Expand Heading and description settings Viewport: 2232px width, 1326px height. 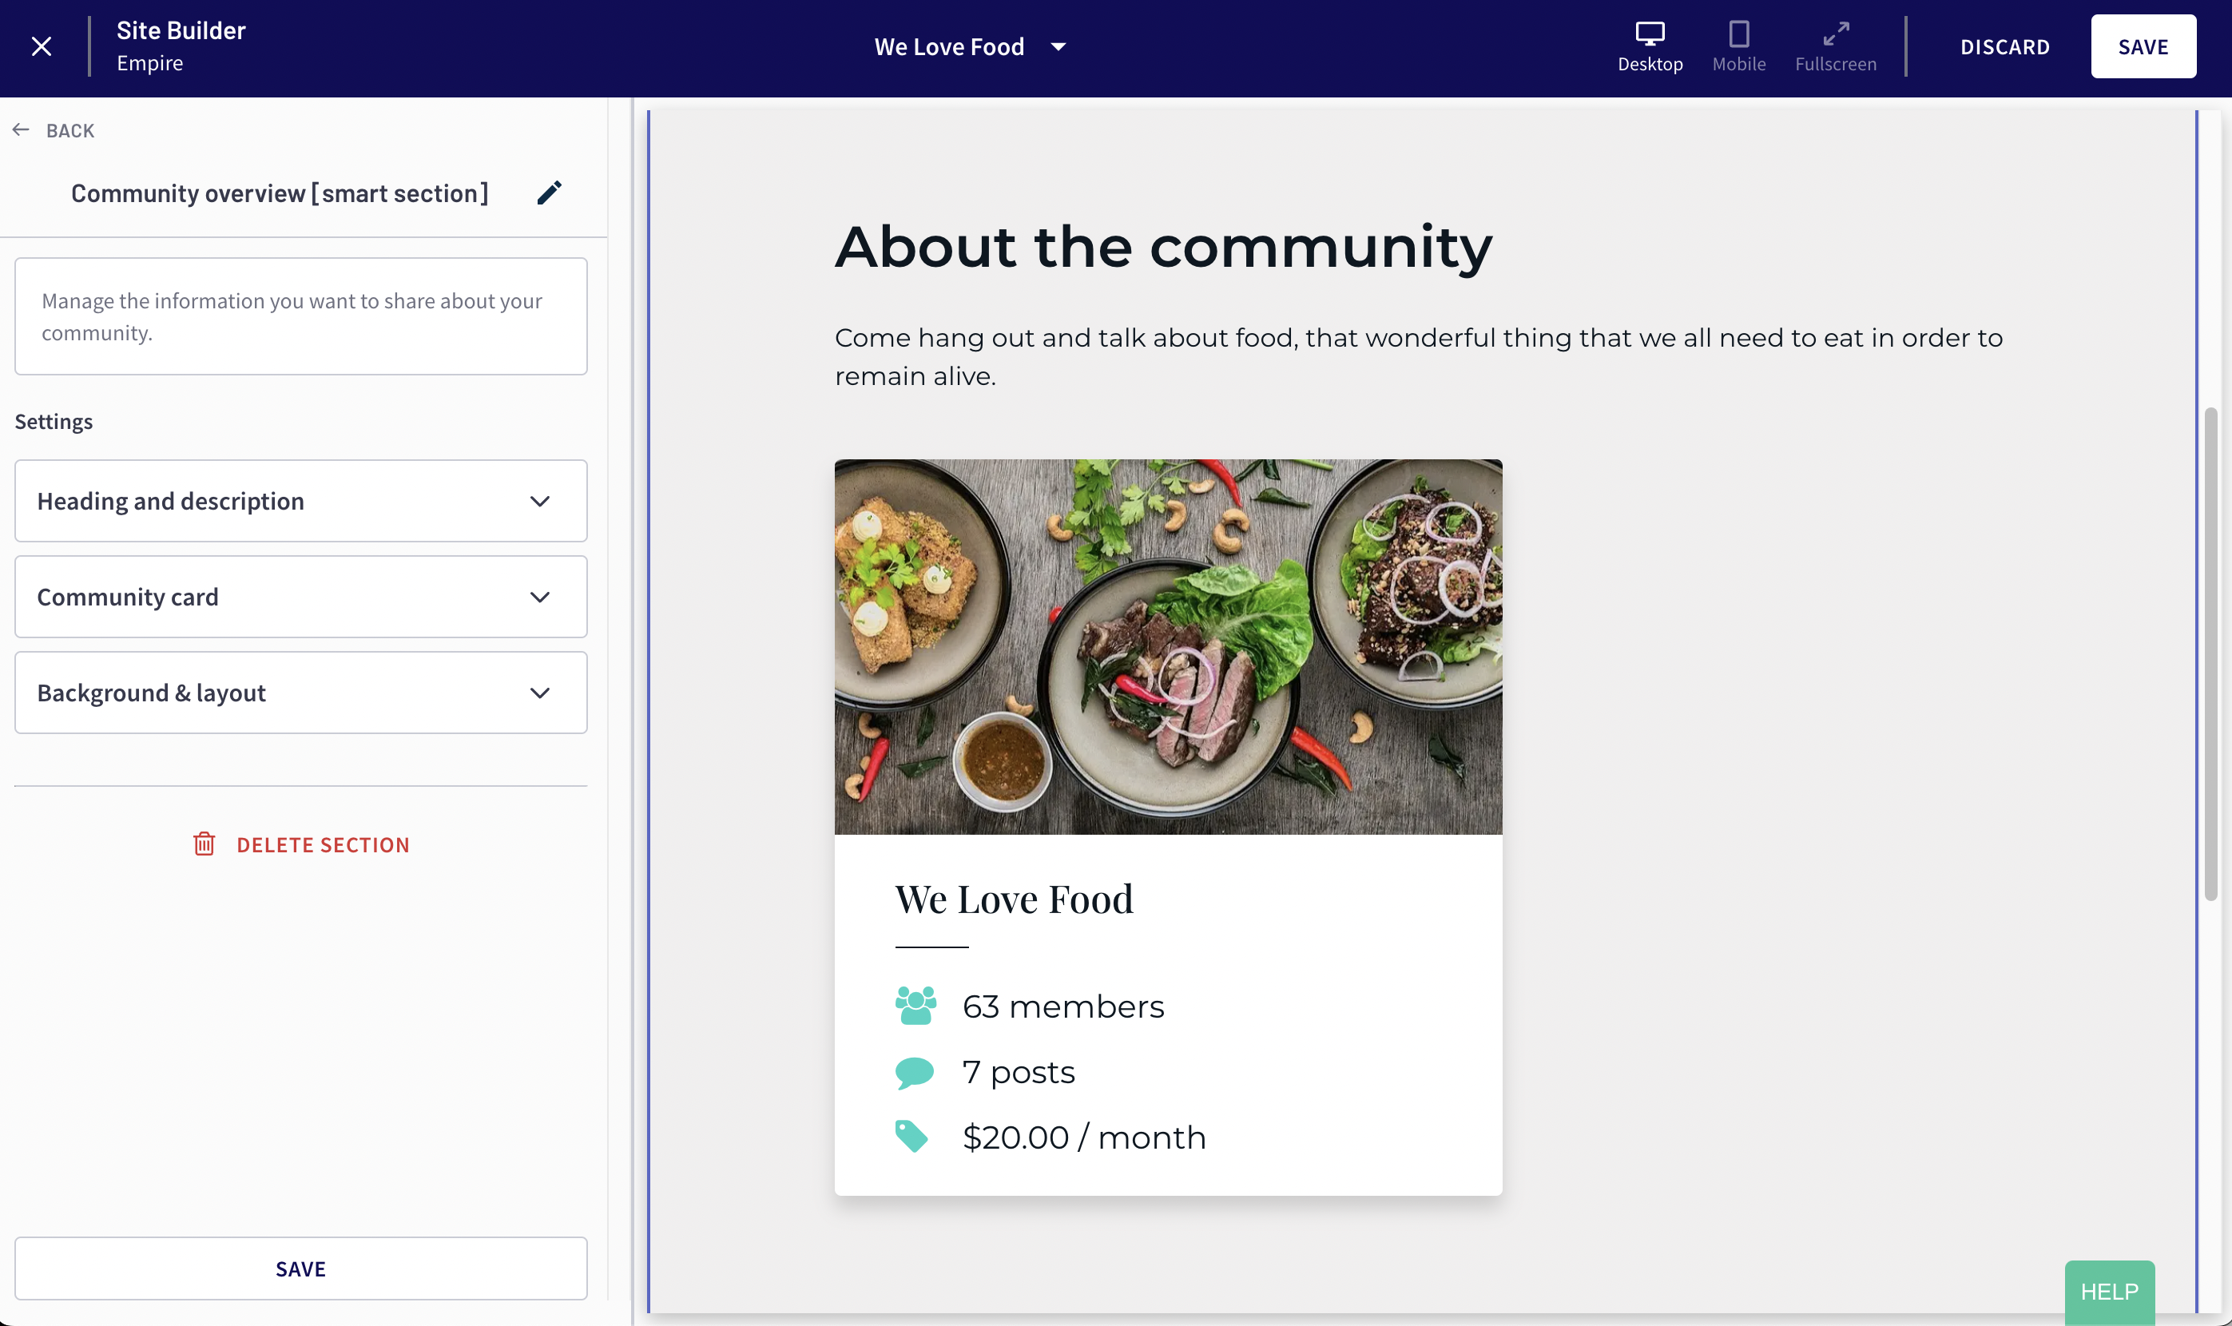point(301,500)
